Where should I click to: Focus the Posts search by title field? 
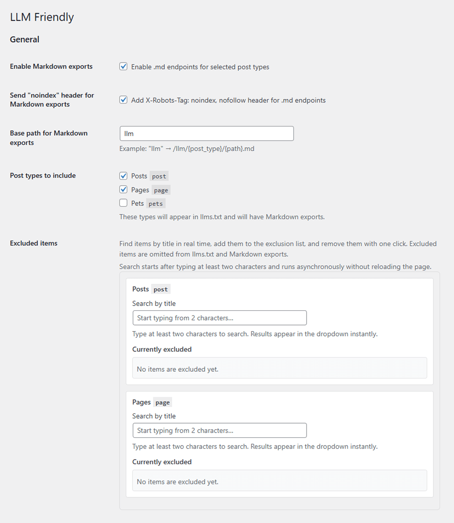(219, 318)
